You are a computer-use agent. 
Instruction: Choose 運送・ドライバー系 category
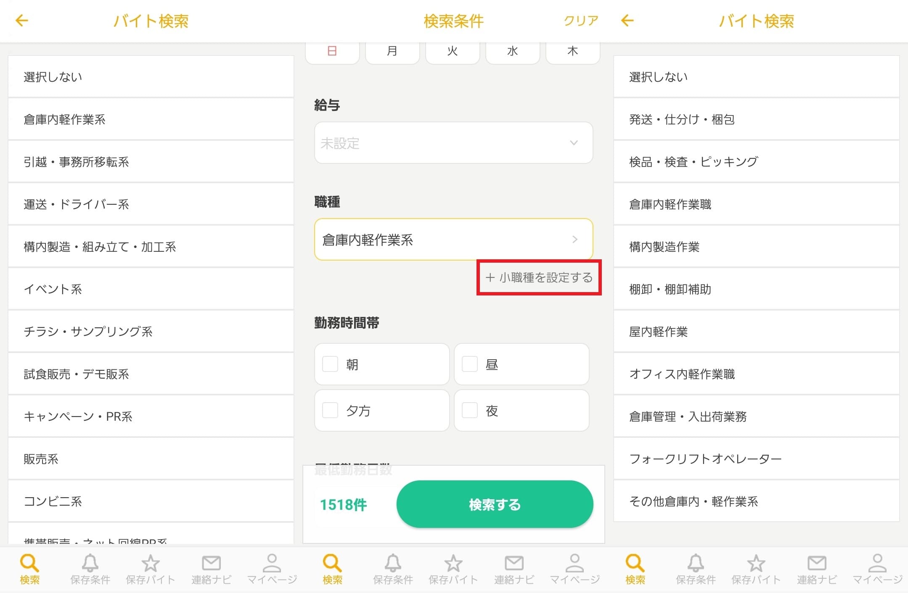151,204
